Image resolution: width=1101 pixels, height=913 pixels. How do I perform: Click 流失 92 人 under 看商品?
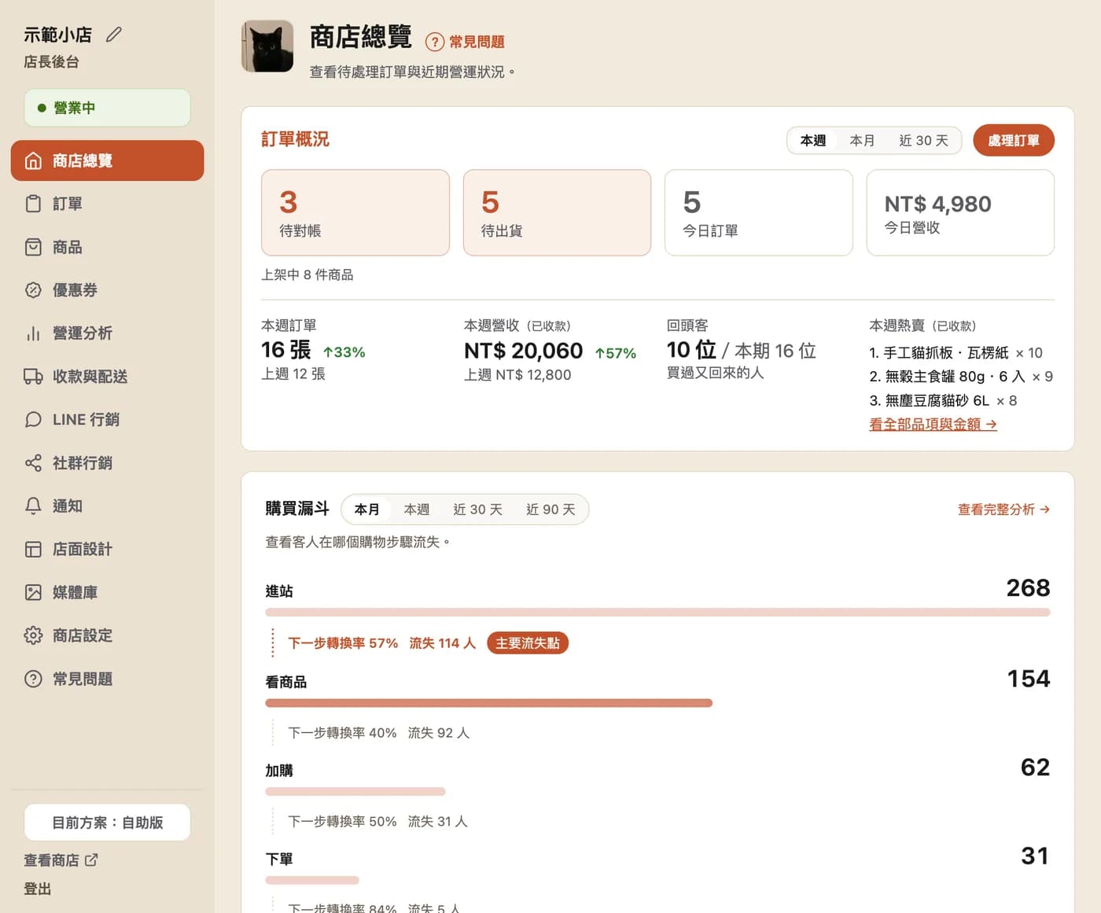tap(439, 733)
